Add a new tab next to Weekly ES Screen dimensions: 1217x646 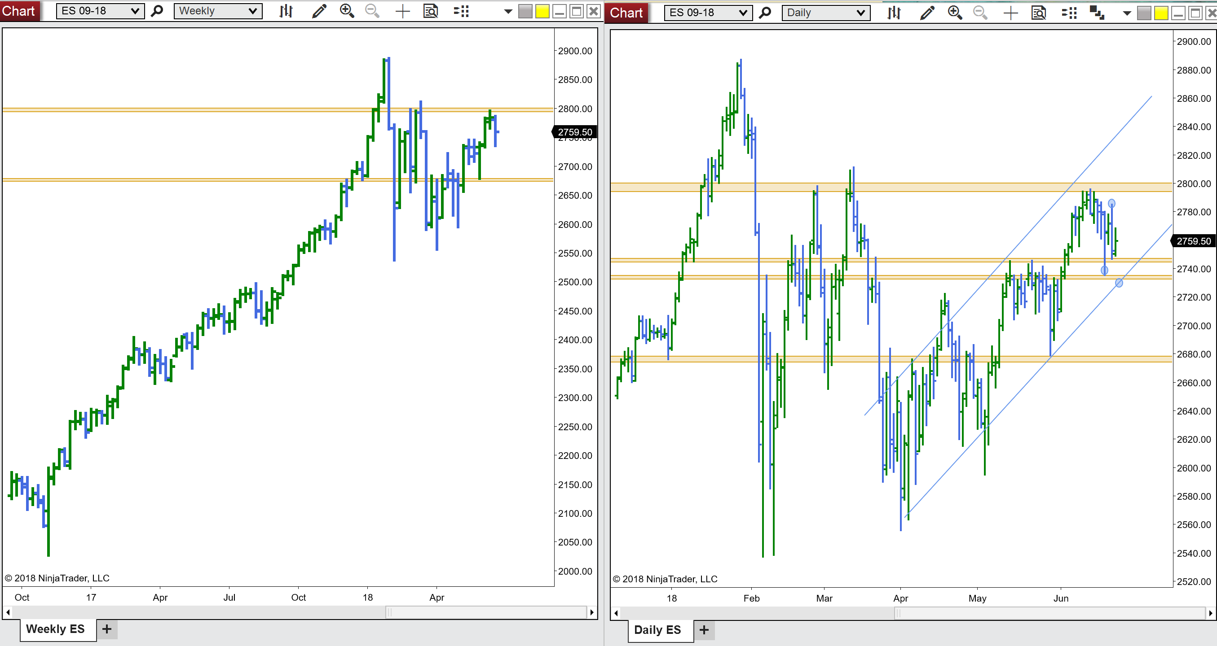tap(107, 629)
